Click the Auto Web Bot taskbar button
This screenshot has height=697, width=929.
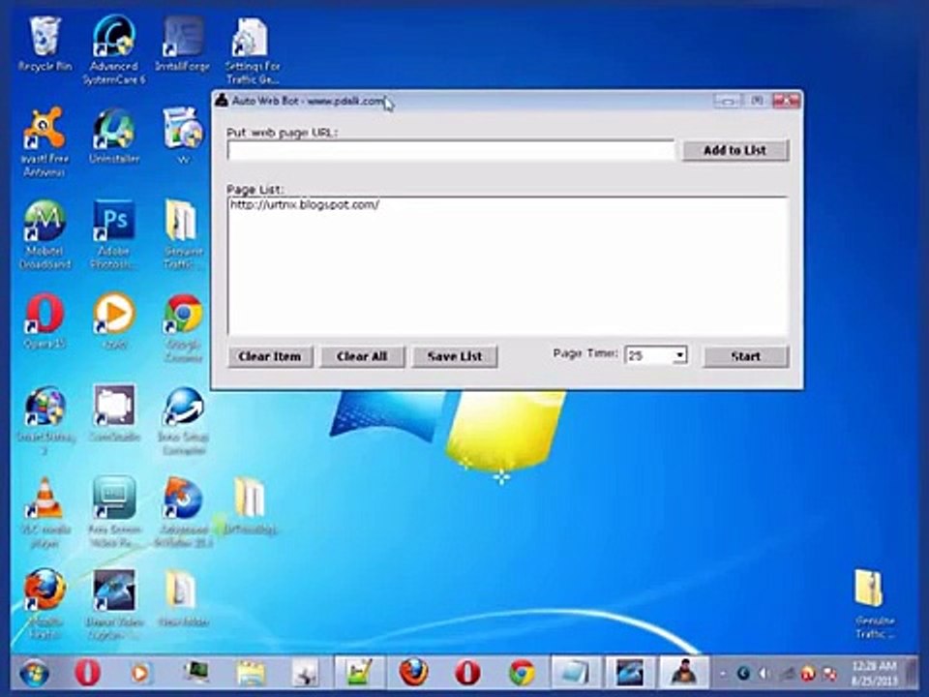[x=683, y=672]
